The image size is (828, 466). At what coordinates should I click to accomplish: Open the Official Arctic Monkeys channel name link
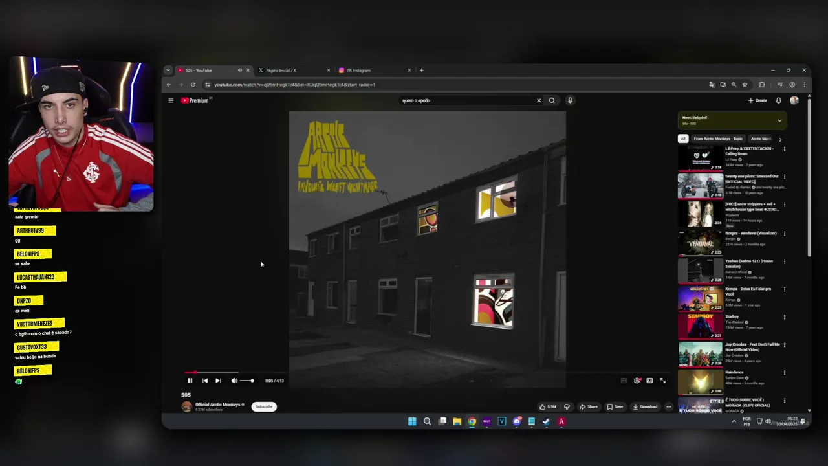(x=217, y=405)
